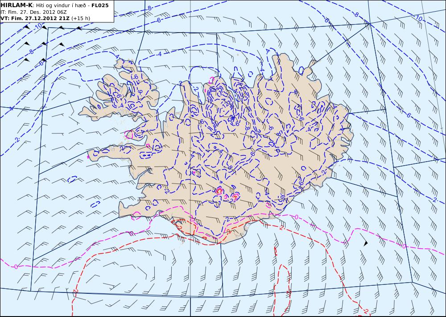This screenshot has height=317, width=446.
Task: Click the "(+15 h)" forecast offset text
Action: click(x=80, y=18)
